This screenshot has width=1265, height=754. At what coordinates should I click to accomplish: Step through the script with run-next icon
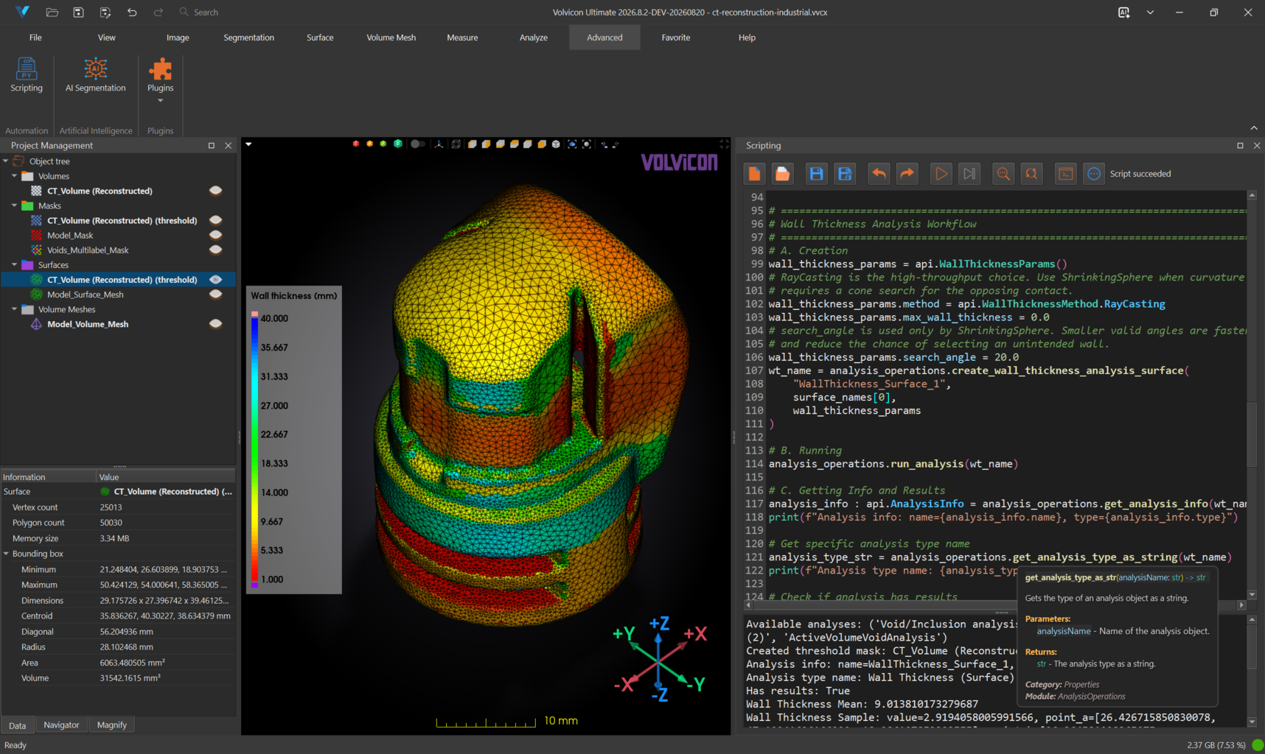click(x=969, y=174)
